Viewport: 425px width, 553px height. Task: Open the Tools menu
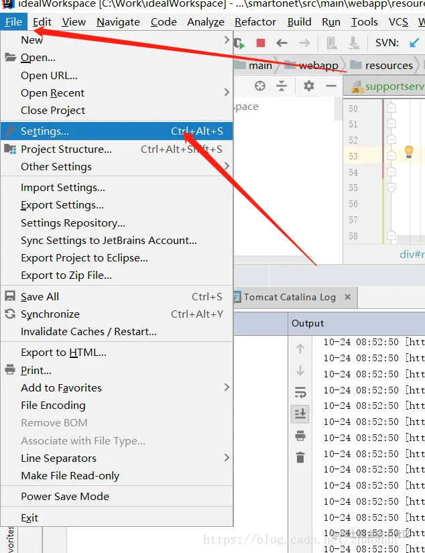(x=365, y=22)
